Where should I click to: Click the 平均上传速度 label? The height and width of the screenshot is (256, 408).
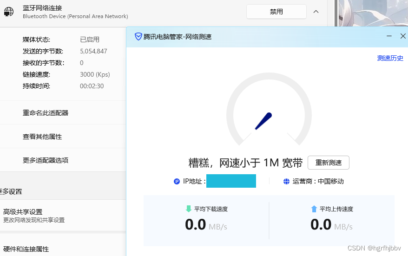336,209
